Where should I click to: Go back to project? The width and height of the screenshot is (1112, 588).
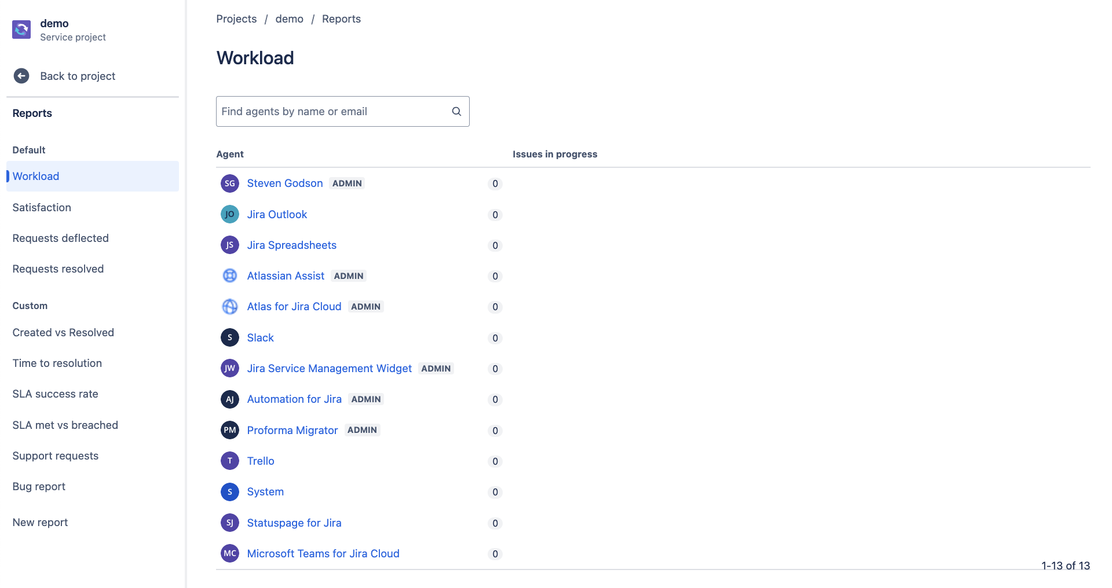(78, 76)
